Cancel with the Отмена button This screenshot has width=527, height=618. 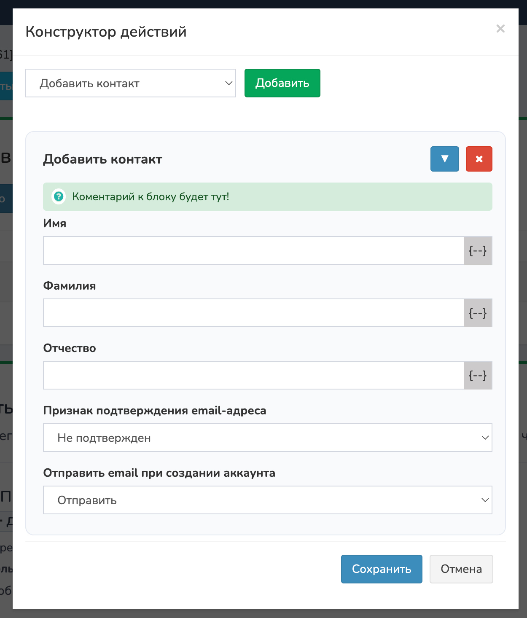[x=461, y=569]
